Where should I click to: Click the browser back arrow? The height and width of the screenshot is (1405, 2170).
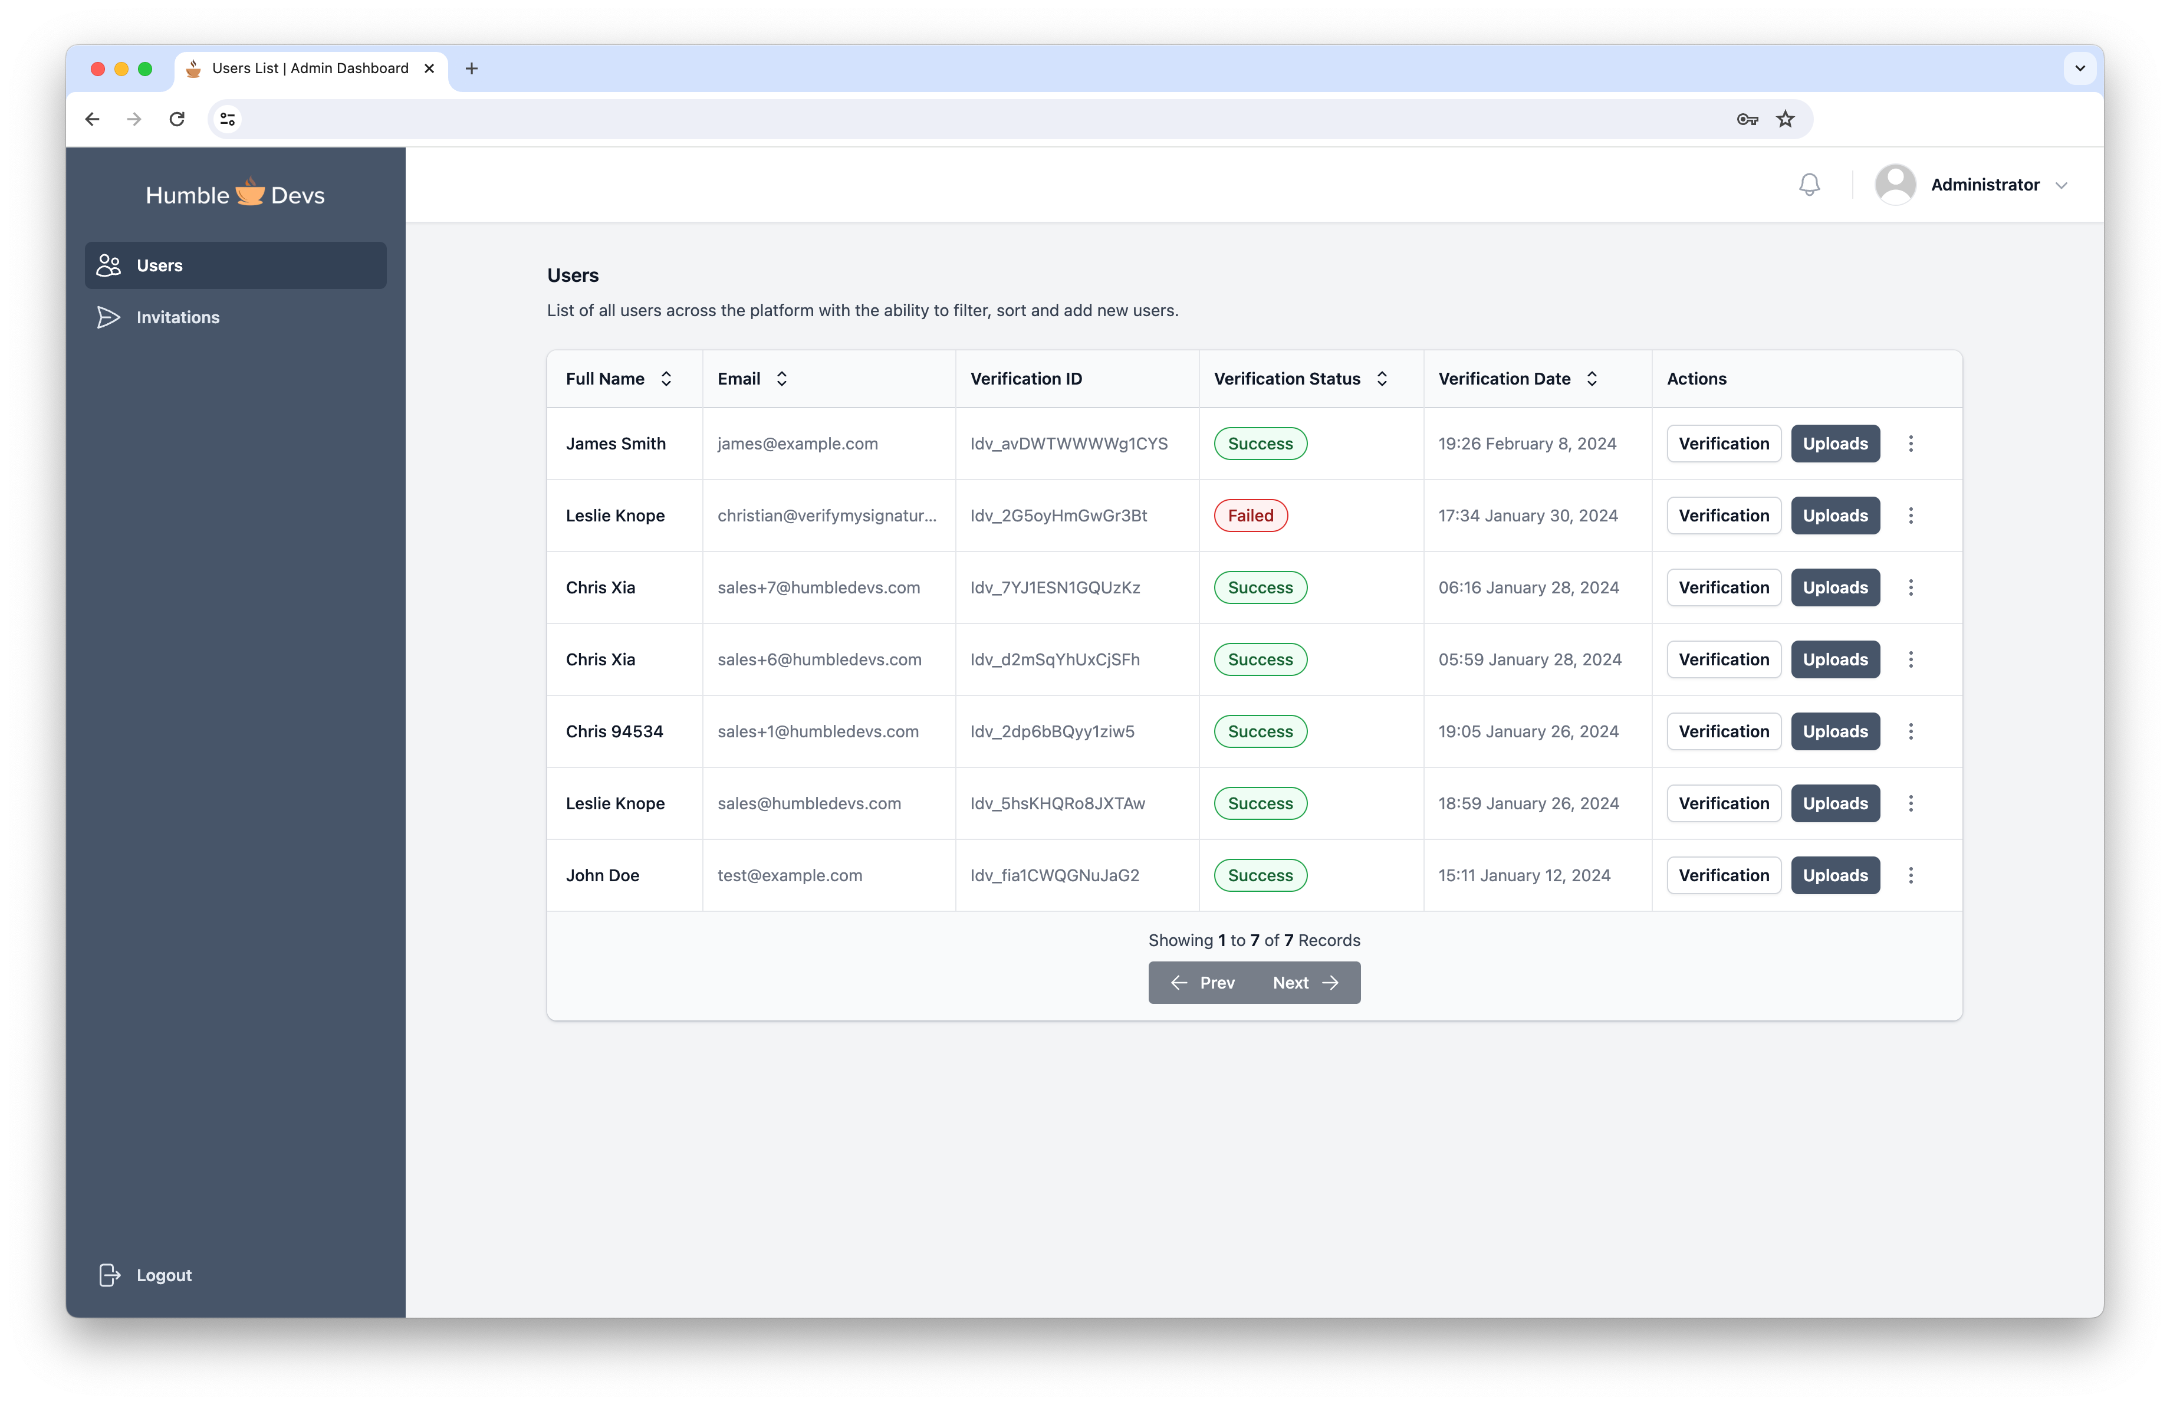92,119
